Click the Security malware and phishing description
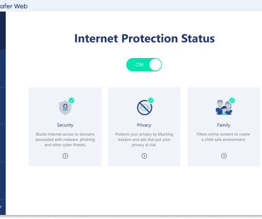This screenshot has width=262, height=219. 65,139
